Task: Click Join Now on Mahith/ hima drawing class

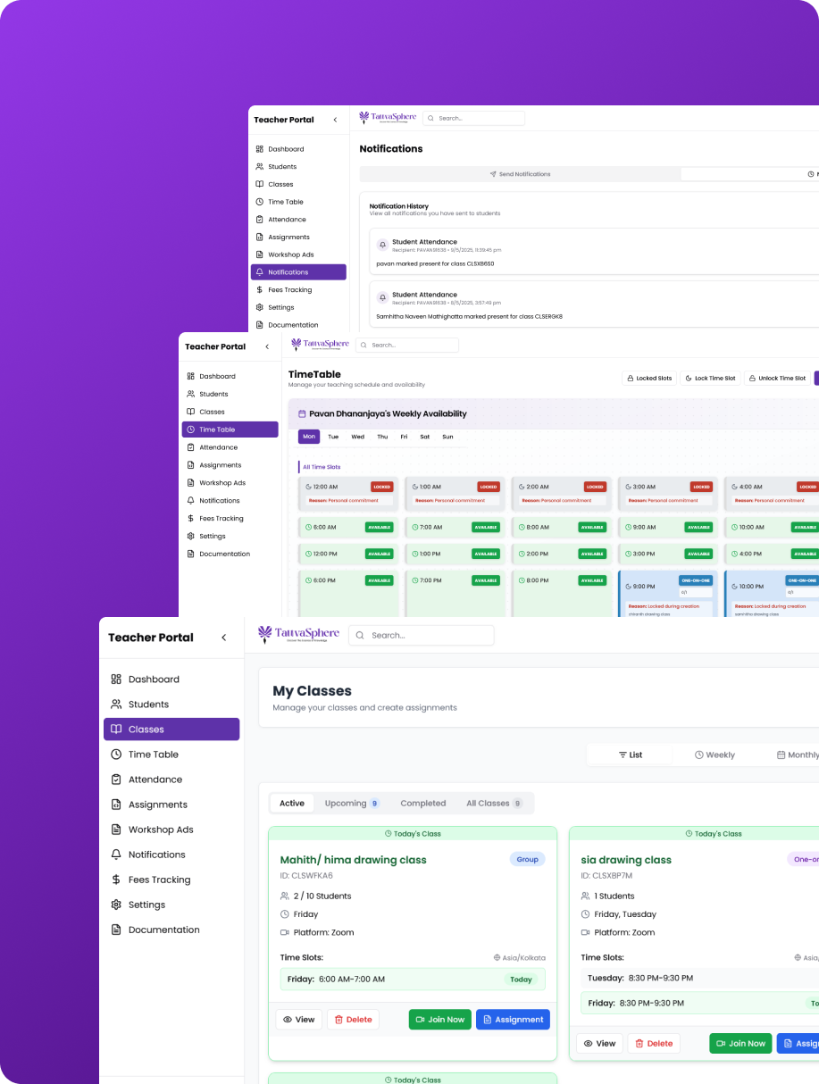Action: (x=440, y=1020)
